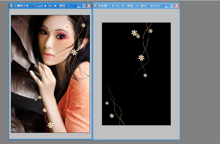220x144 pixels.
Task: Close the 人物转手绘 document window
Action: pos(89,6)
